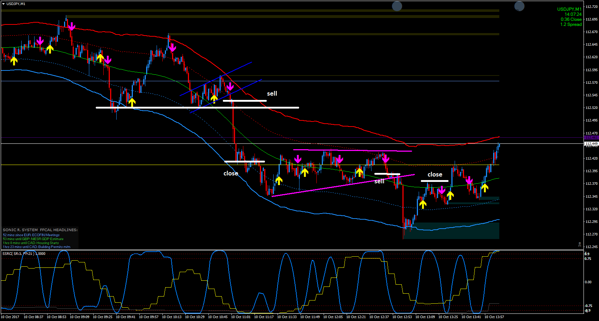Click the '0:36 Close' candle timer
Viewport: 599px width, 321px height.
tap(571, 19)
